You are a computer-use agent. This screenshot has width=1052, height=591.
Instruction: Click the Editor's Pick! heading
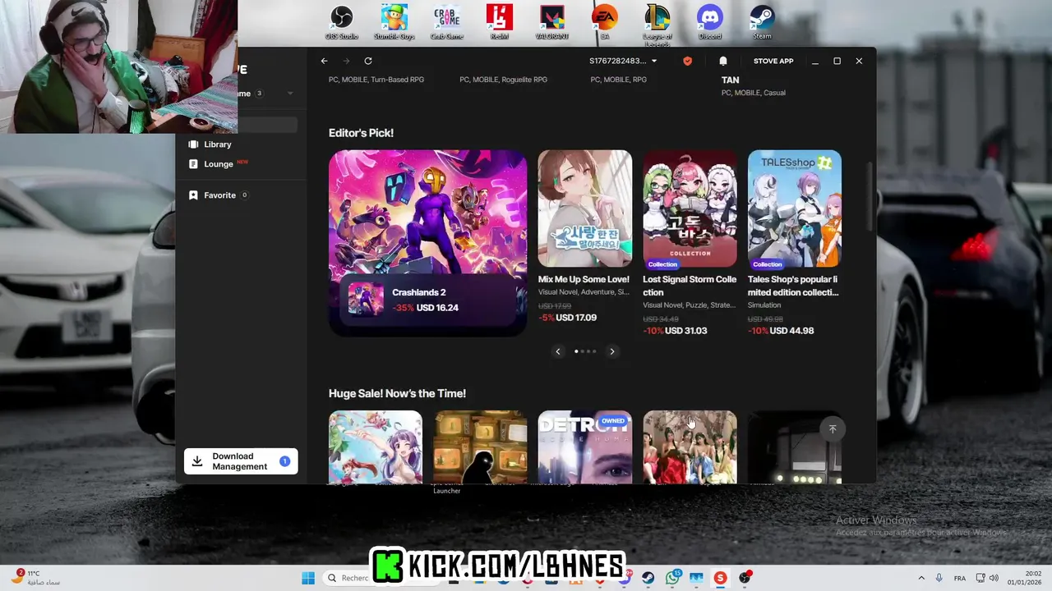361,133
